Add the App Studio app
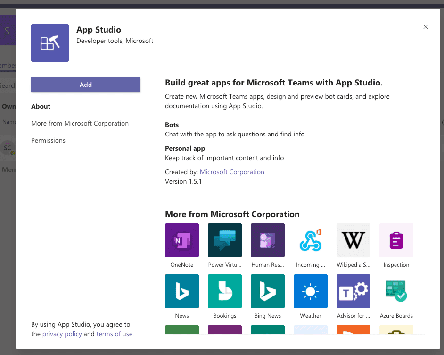The height and width of the screenshot is (355, 444). click(x=86, y=85)
